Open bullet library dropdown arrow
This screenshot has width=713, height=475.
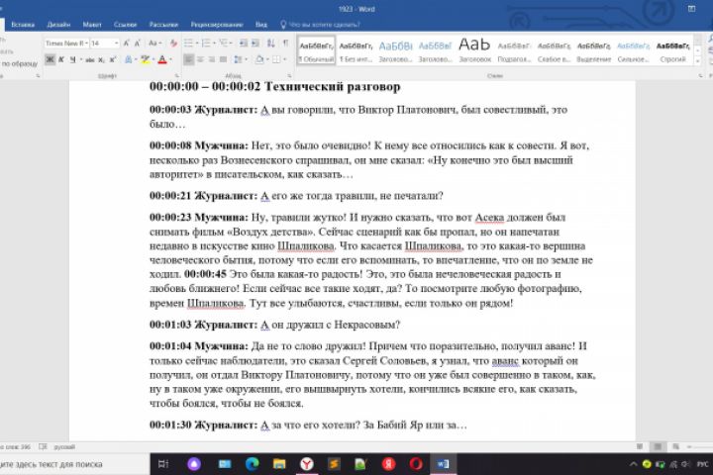click(x=196, y=44)
